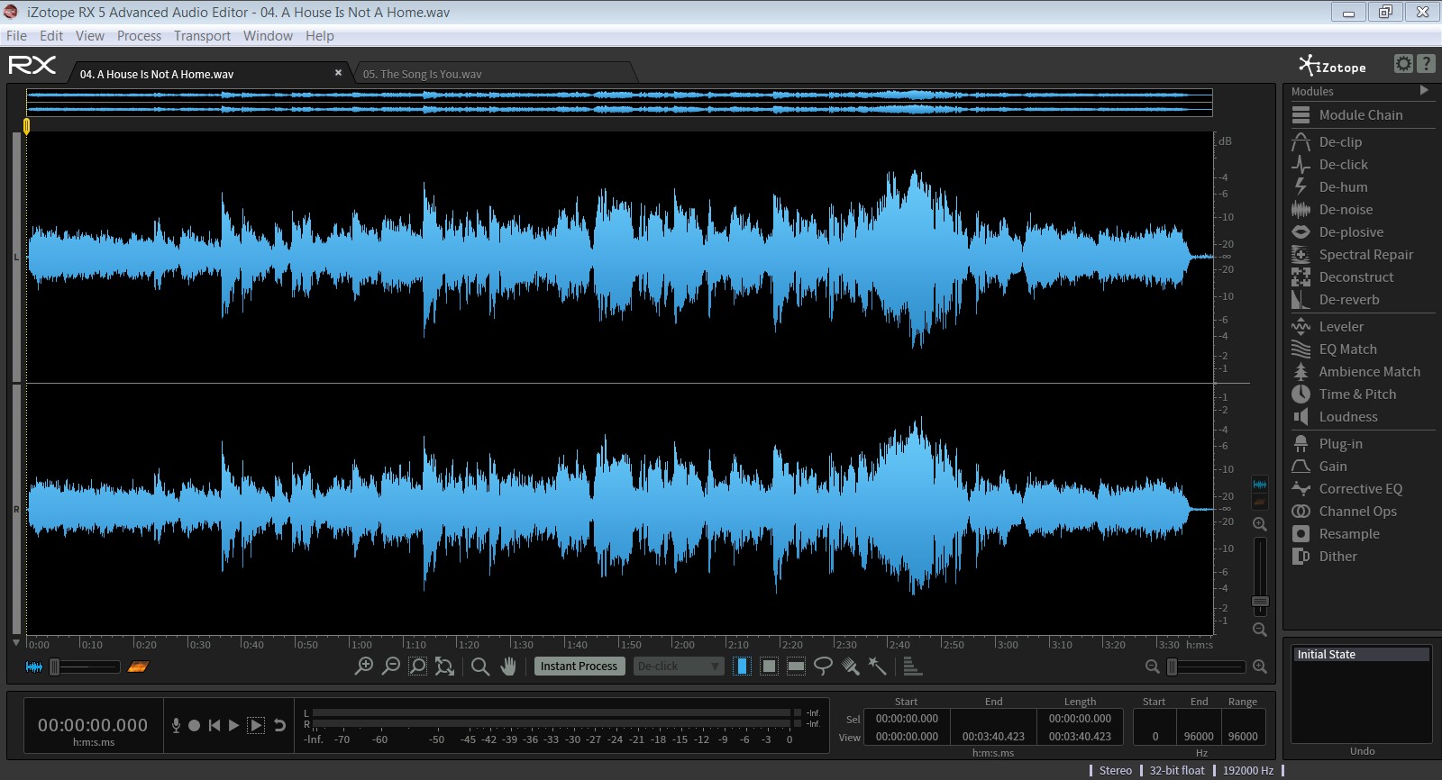Viewport: 1442px width, 780px height.
Task: Start recording with the record button
Action: tap(194, 725)
